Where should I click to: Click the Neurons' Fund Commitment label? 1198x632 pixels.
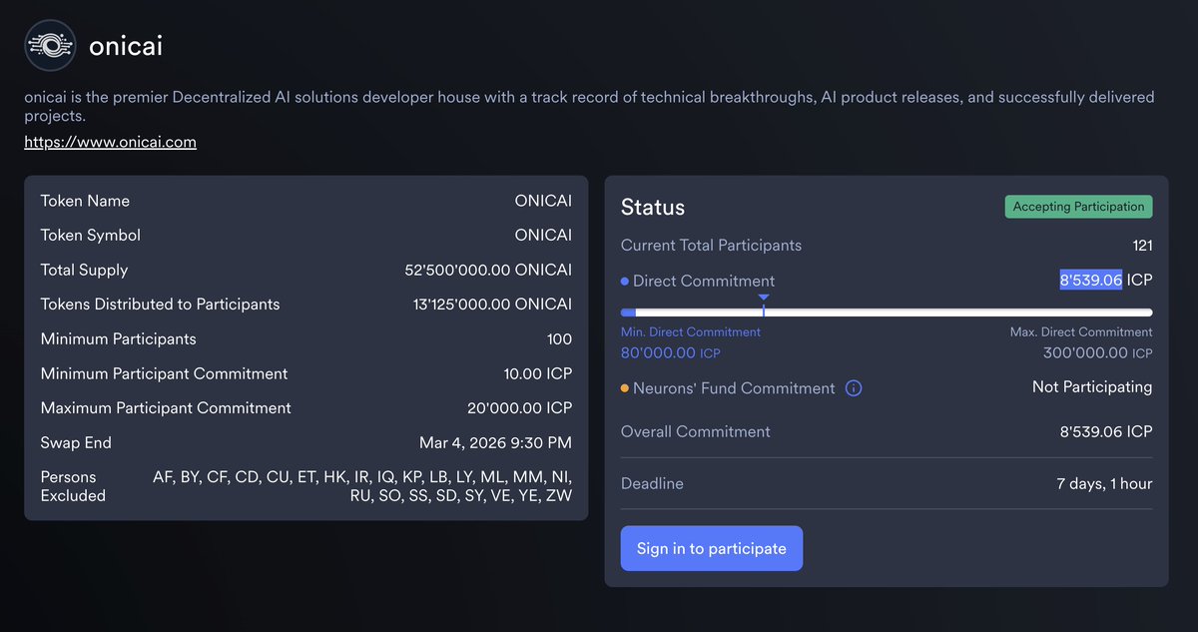click(734, 388)
